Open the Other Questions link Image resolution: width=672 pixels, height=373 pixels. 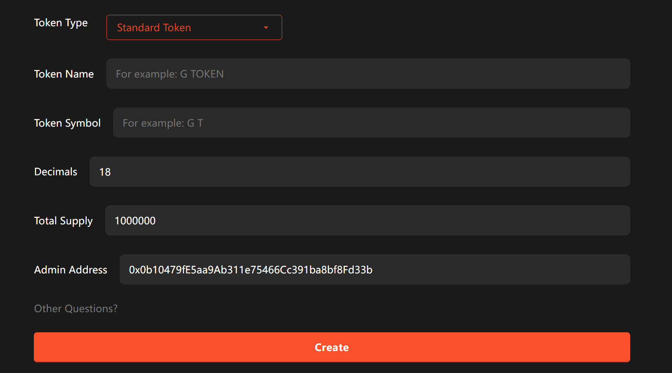(76, 308)
